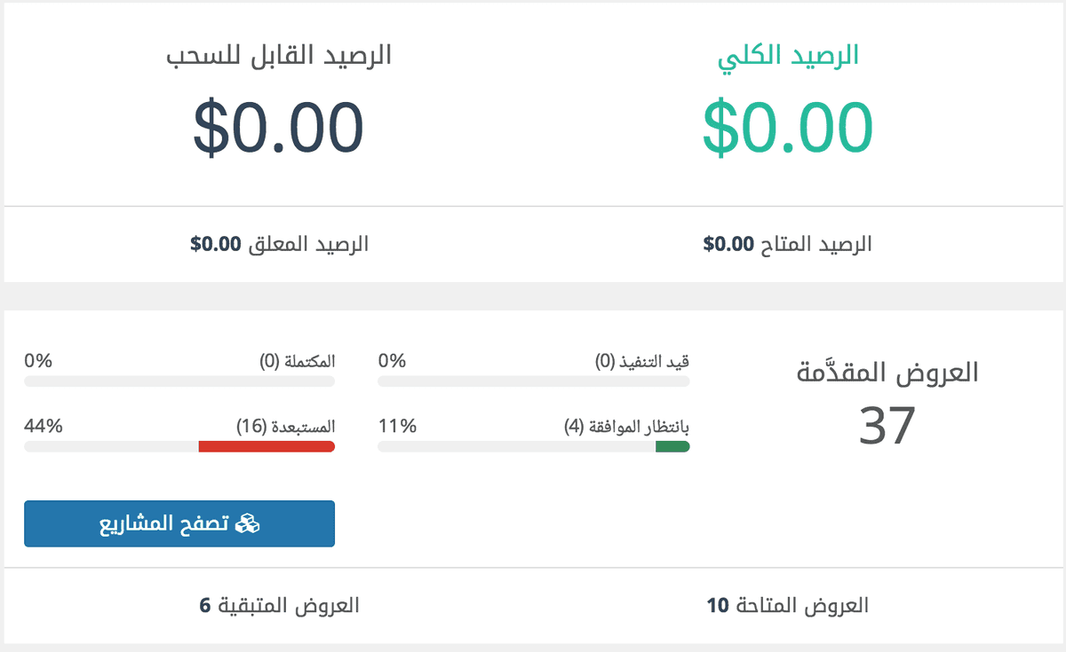
Task: Click the dark $0.00 withdrawable balance amount
Action: pos(279,127)
